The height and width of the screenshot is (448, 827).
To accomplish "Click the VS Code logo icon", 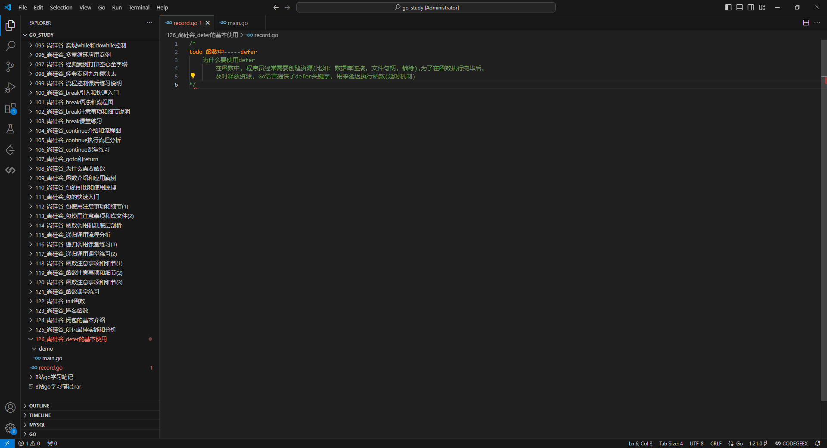I will [8, 7].
